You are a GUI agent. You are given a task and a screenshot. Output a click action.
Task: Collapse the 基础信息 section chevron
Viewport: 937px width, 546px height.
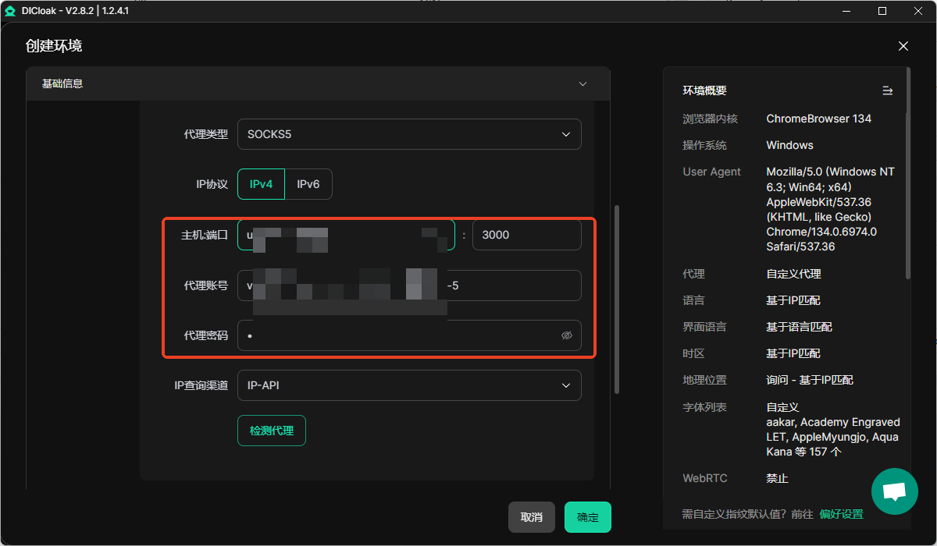[x=583, y=83]
